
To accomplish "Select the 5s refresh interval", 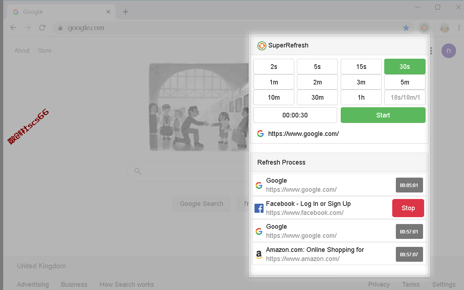I will pyautogui.click(x=317, y=67).
